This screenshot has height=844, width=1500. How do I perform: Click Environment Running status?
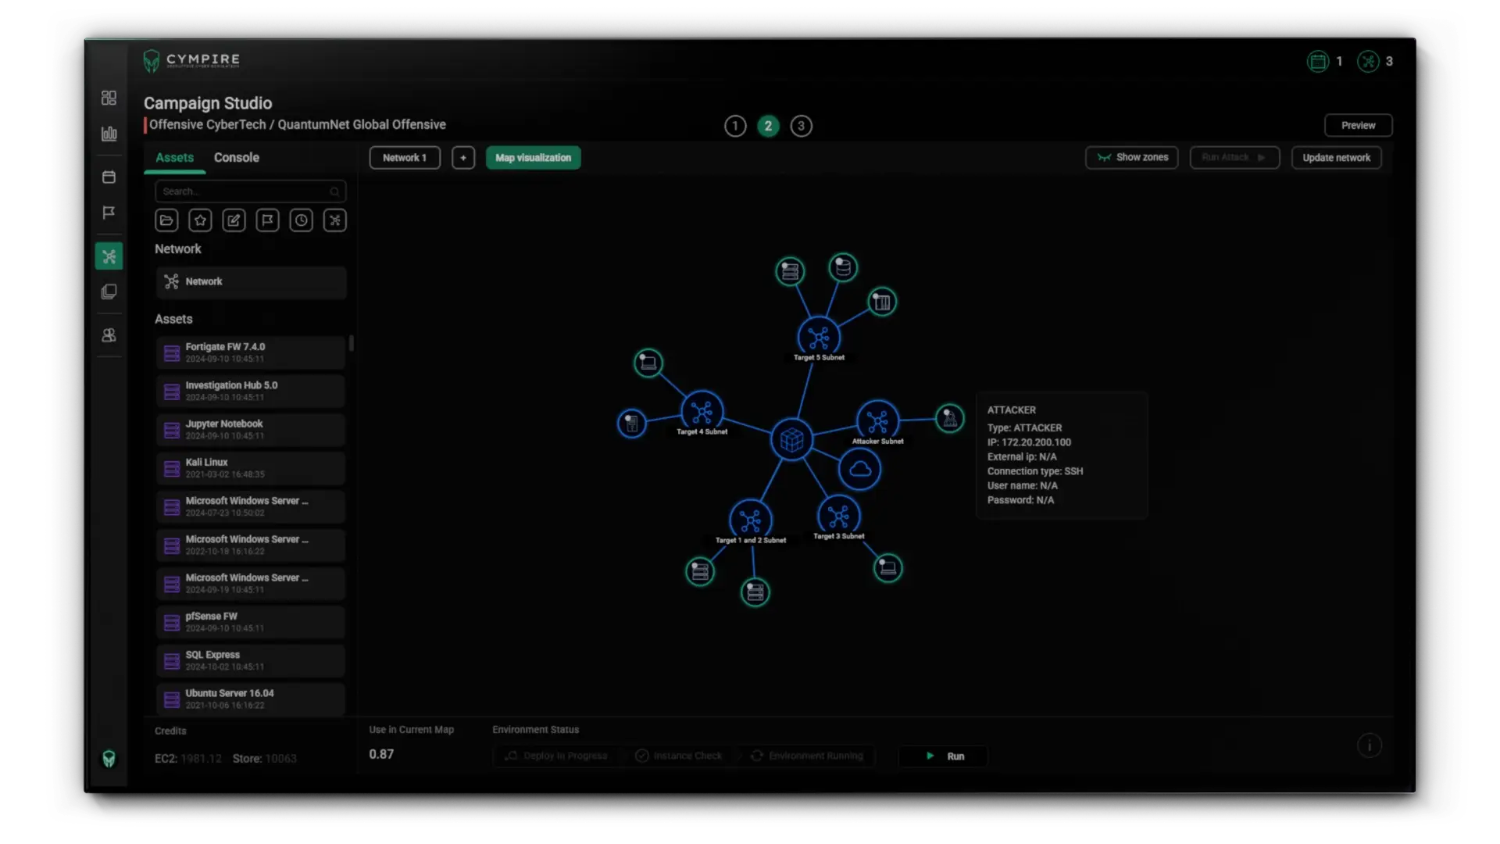point(808,756)
